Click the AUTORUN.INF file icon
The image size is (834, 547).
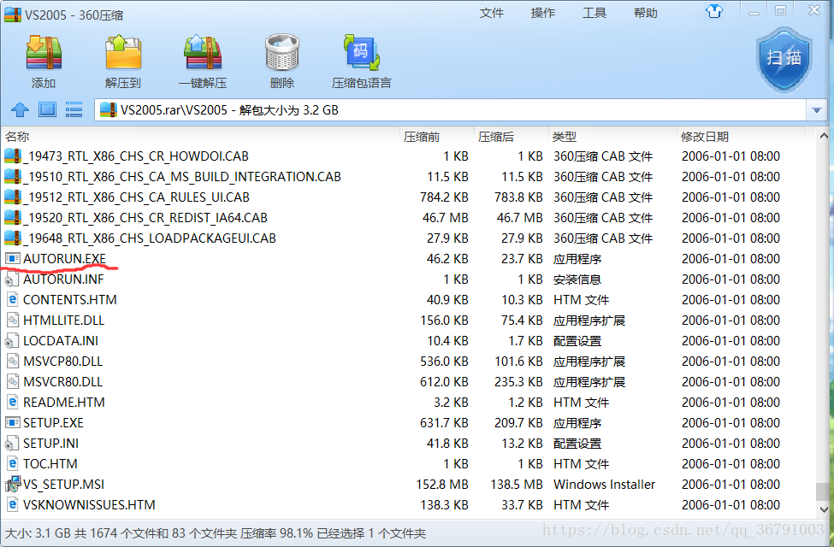click(x=13, y=279)
